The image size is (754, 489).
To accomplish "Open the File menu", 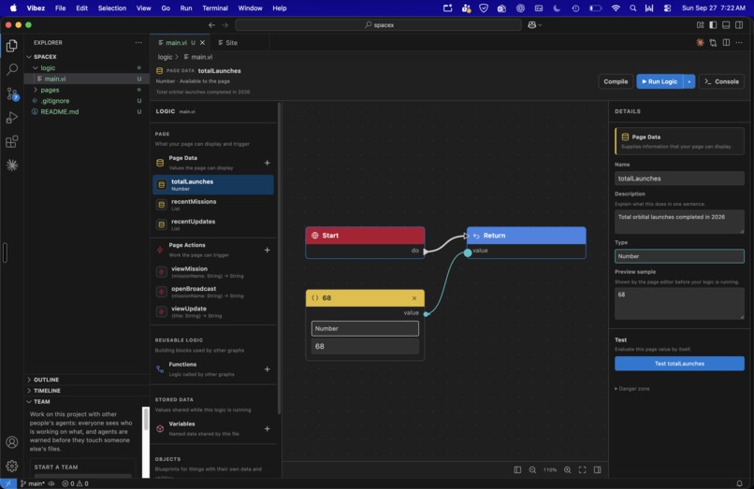I will click(60, 8).
